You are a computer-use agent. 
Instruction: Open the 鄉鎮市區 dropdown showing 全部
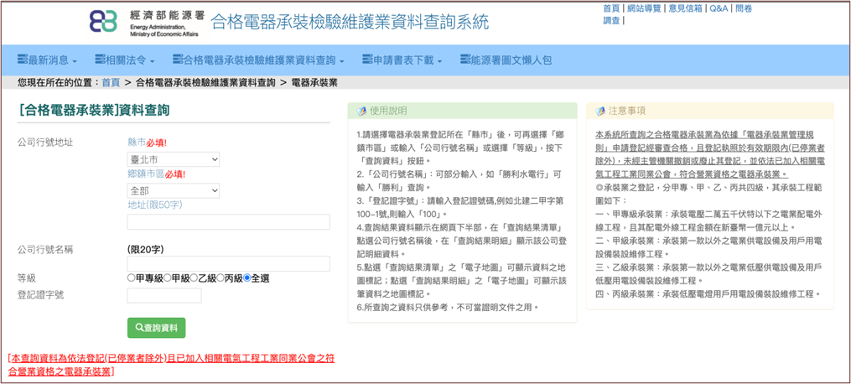click(x=174, y=190)
